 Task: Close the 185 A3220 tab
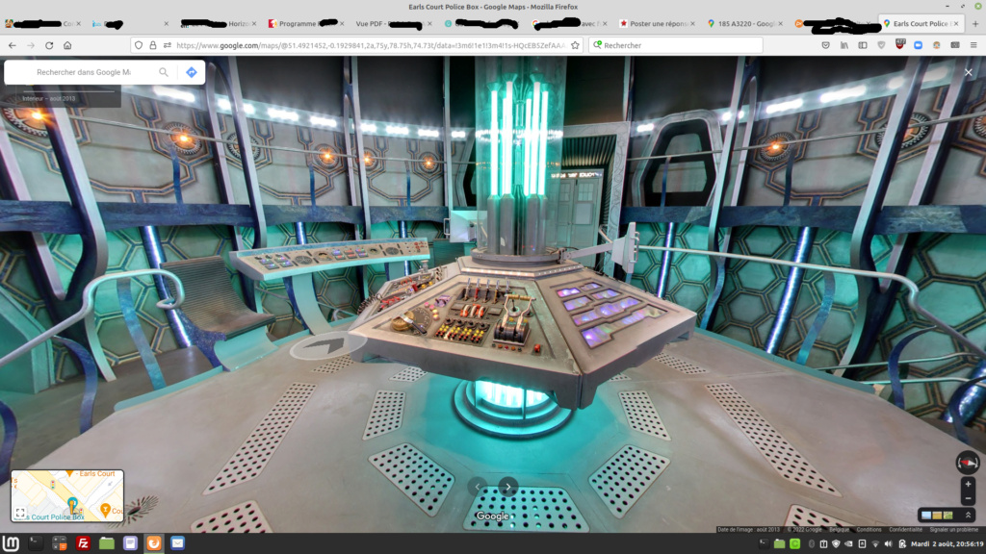coord(780,24)
